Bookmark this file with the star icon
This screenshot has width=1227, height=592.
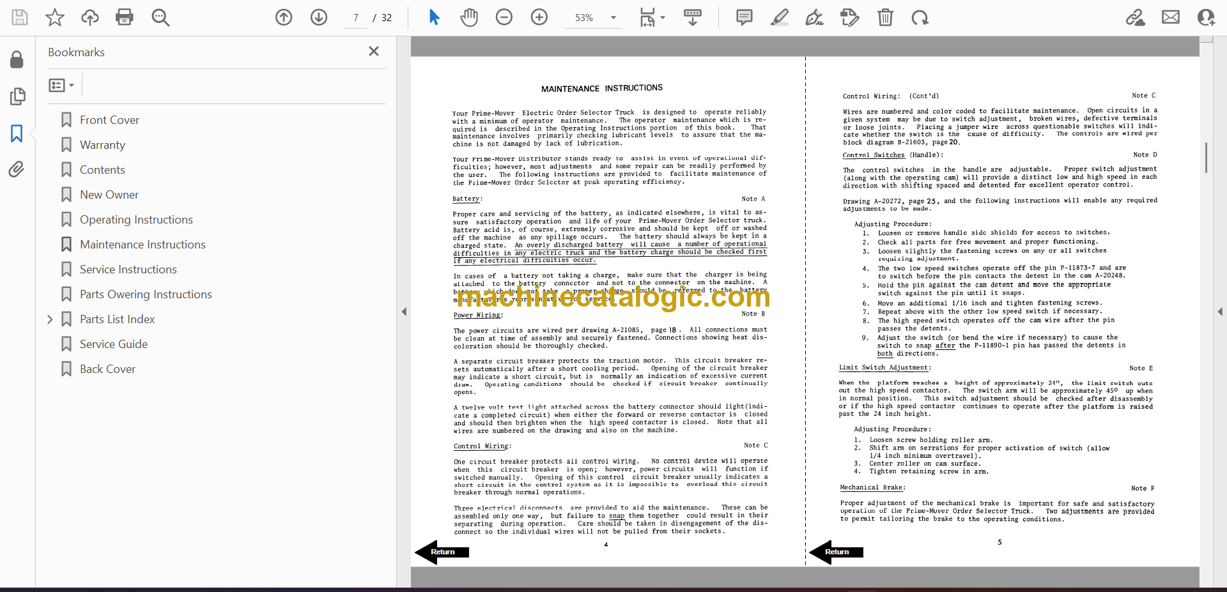pos(55,17)
